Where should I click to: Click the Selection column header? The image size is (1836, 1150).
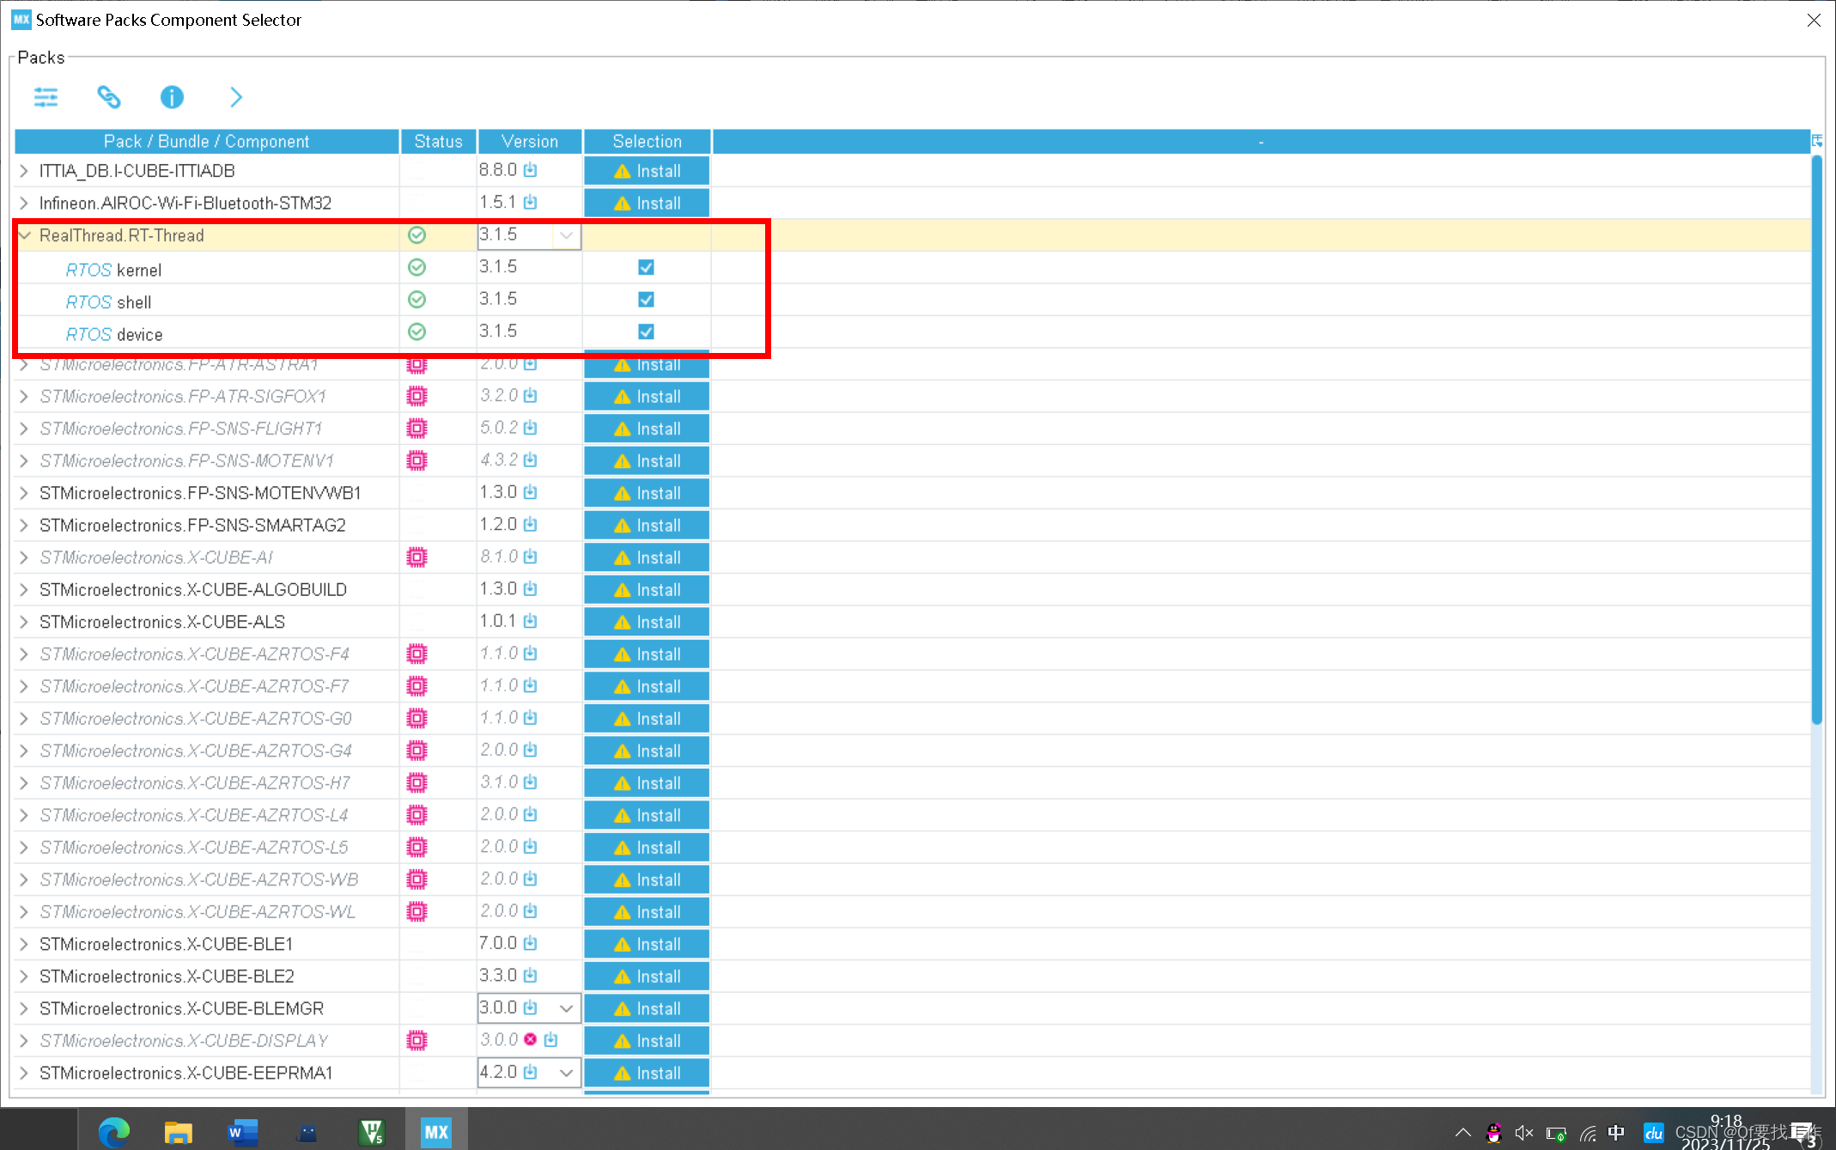[647, 141]
